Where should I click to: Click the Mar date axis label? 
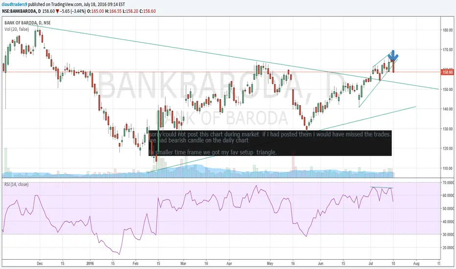[x=183, y=264]
